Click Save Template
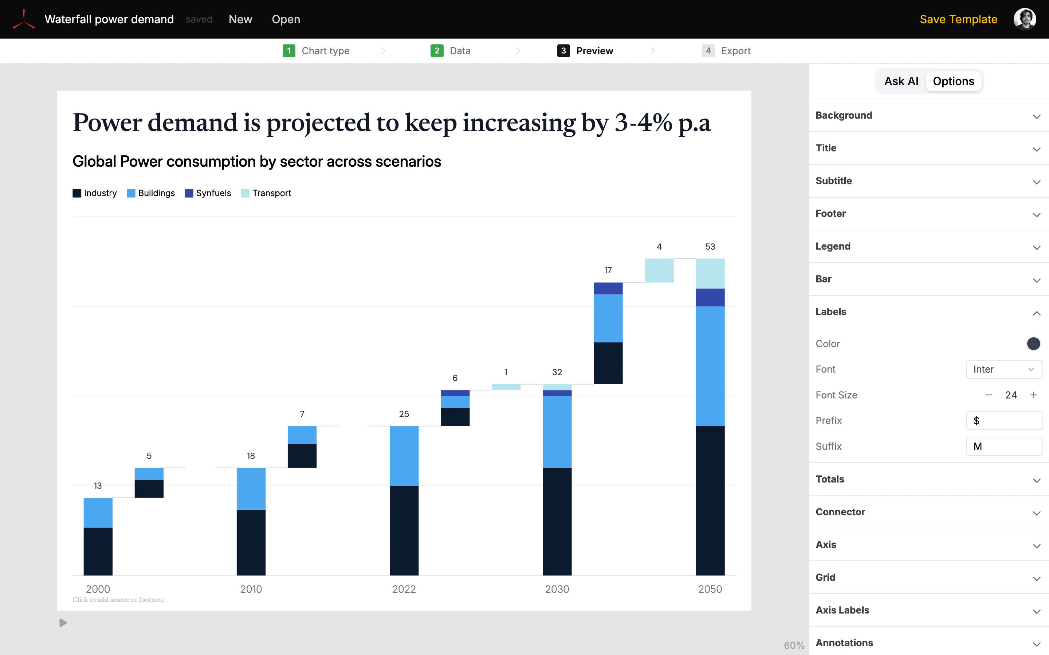Screen dimensions: 1049x655 point(958,20)
